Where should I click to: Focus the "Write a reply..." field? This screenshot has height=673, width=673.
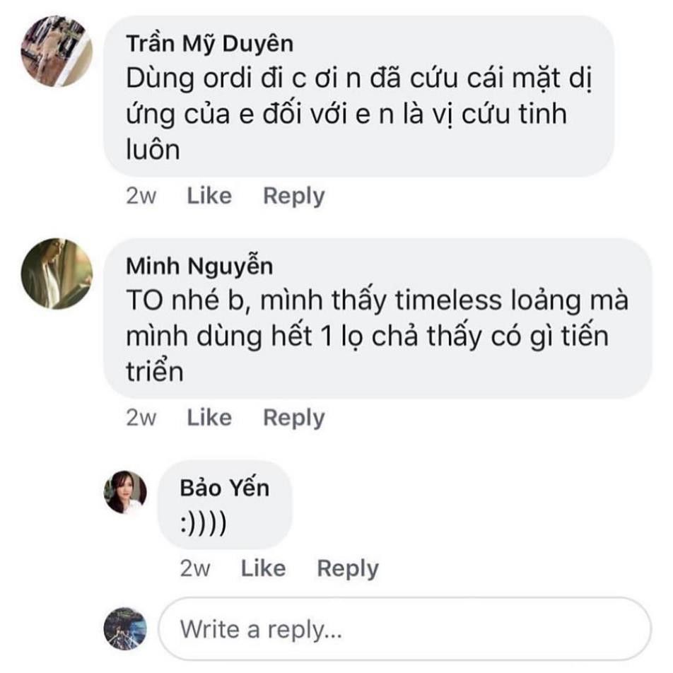pos(403,628)
